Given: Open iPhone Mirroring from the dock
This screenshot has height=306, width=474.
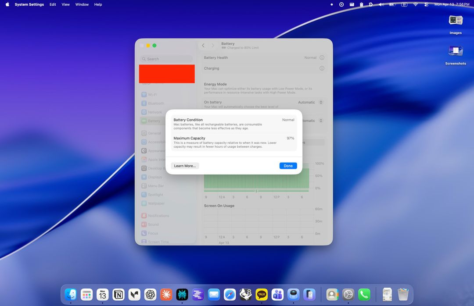Looking at the screenshot, I should 309,295.
